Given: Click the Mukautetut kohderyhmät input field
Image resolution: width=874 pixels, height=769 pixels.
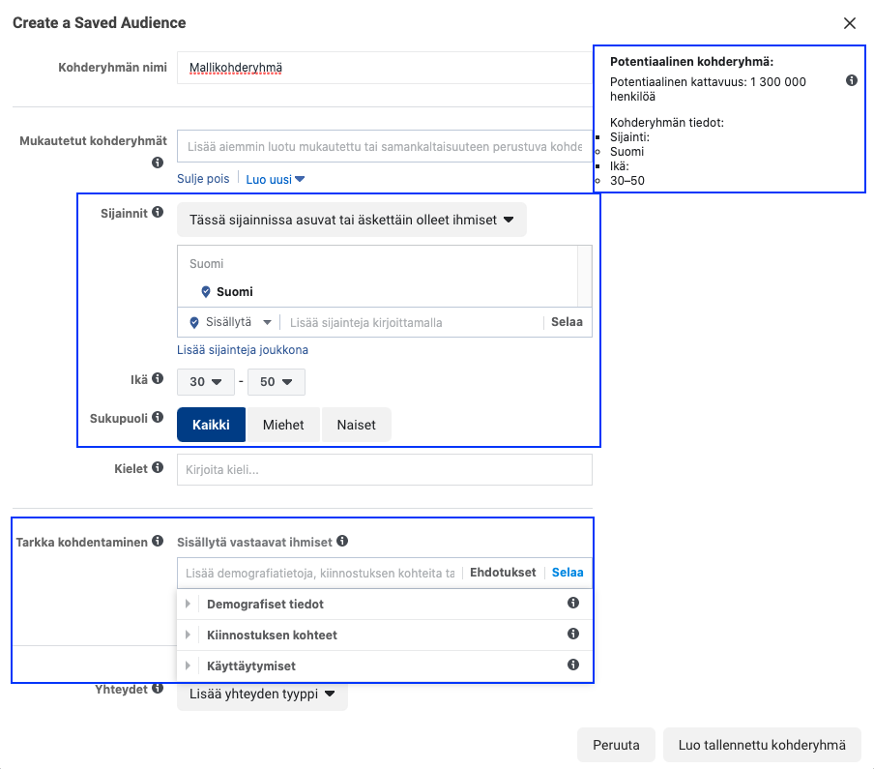Looking at the screenshot, I should [385, 146].
